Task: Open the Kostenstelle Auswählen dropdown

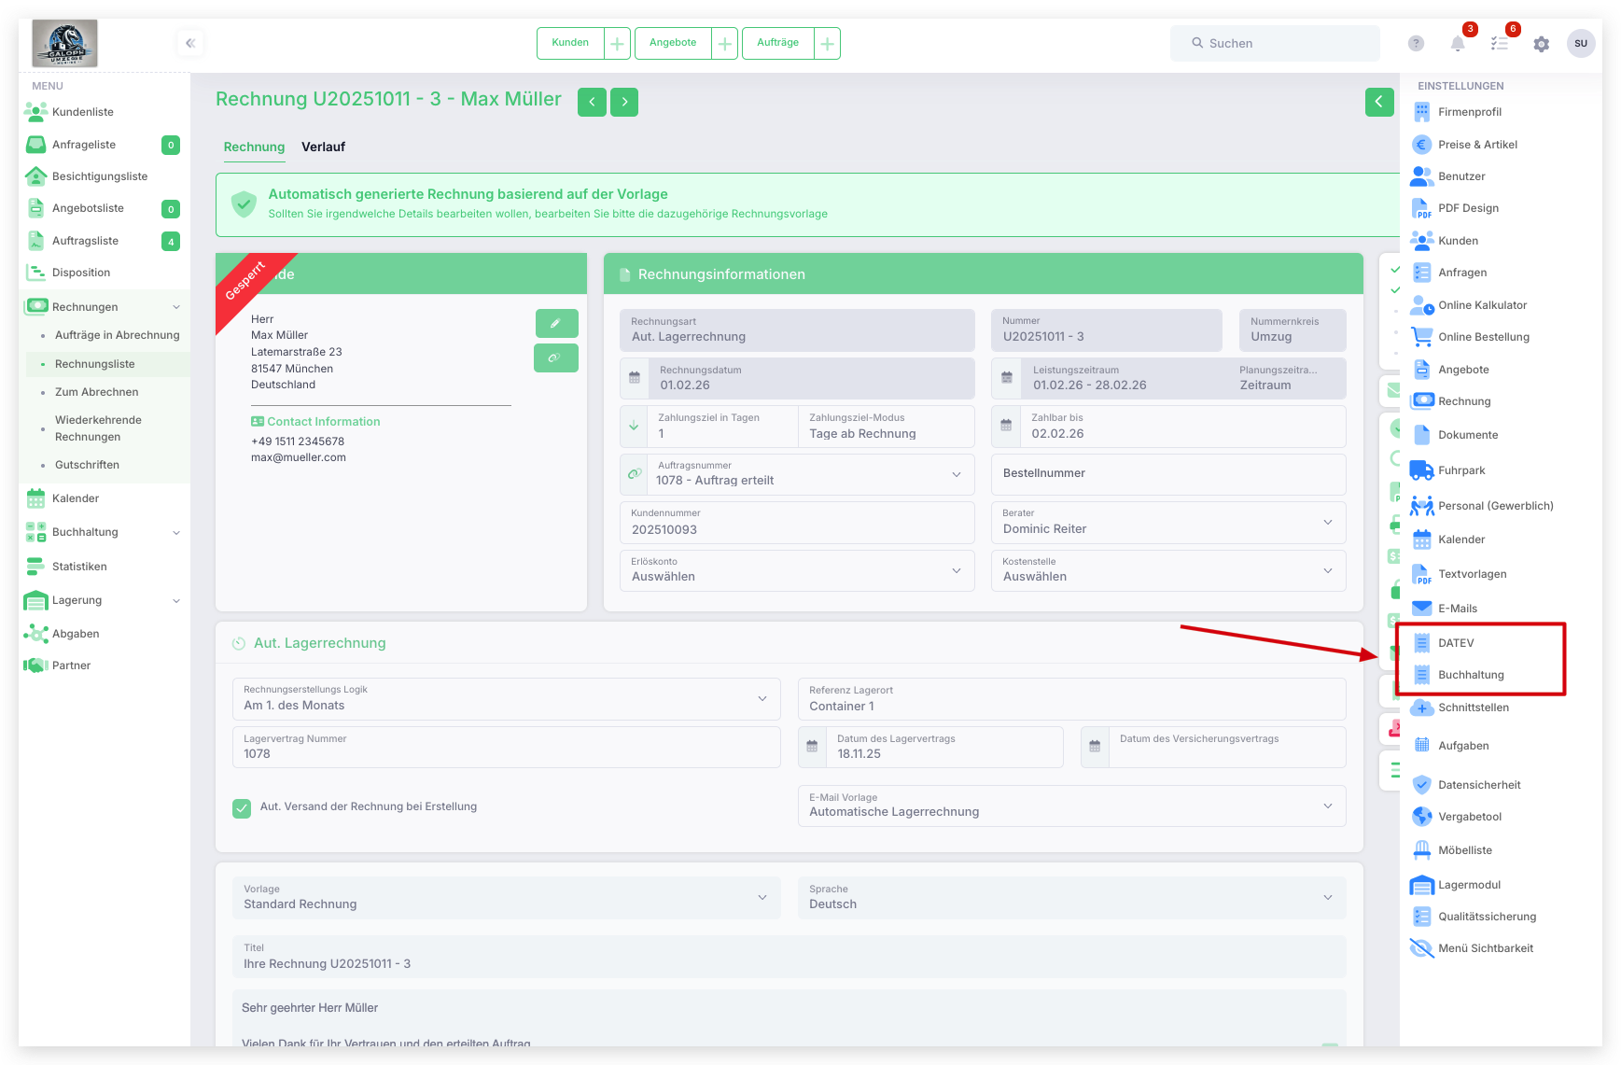Action: (1168, 570)
